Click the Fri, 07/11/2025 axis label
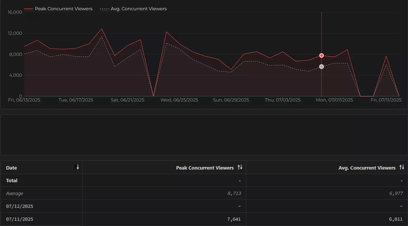408x226 pixels. pyautogui.click(x=386, y=100)
